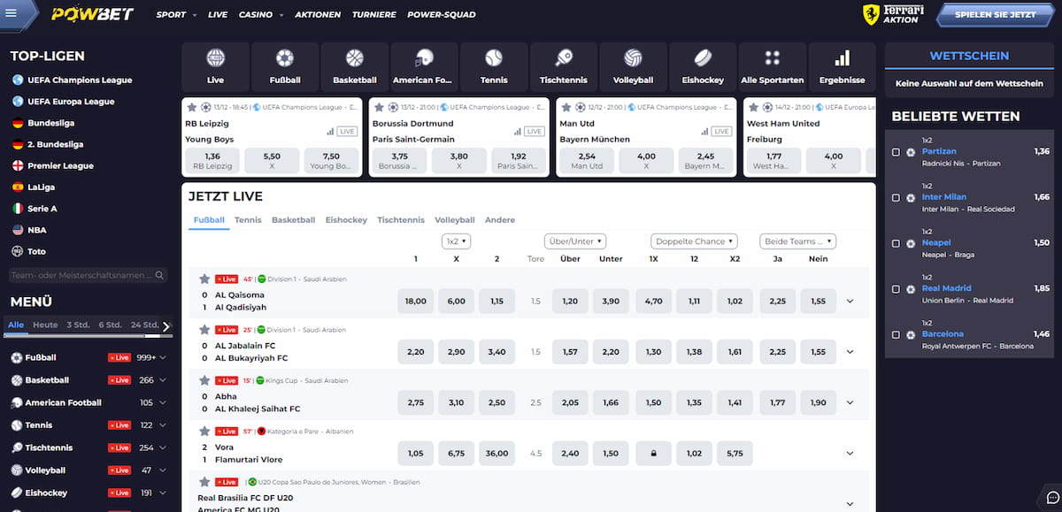Tick the Neapel bet checkbox
The width and height of the screenshot is (1062, 512).
(x=896, y=243)
